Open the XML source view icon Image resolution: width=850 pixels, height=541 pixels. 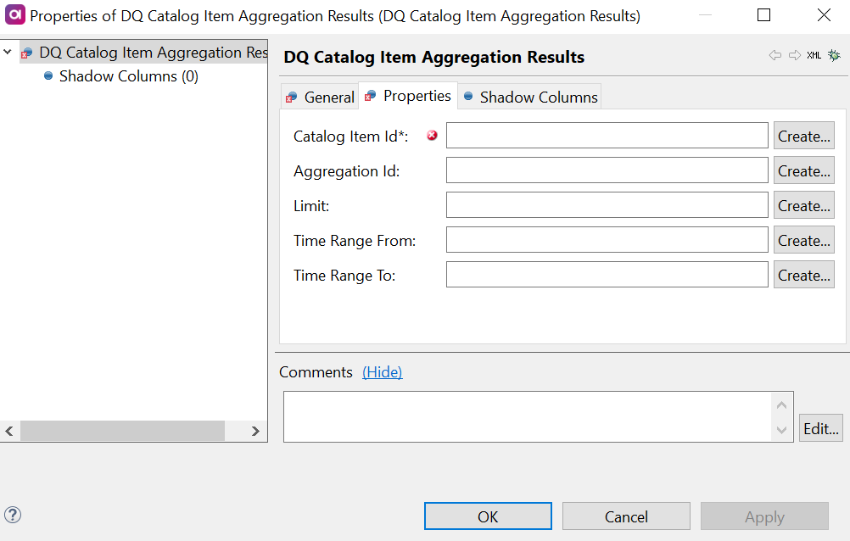pos(812,54)
